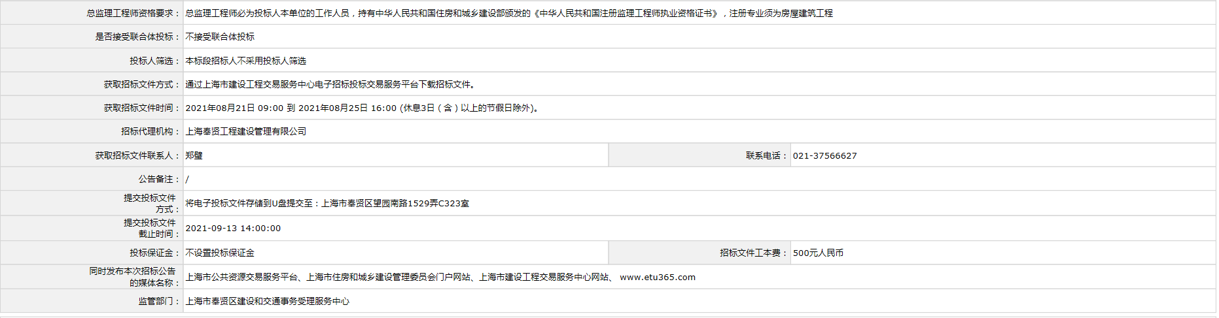Click the 获取招标文件方式 download instructions text
Image resolution: width=1219 pixels, height=318 pixels.
tap(330, 85)
